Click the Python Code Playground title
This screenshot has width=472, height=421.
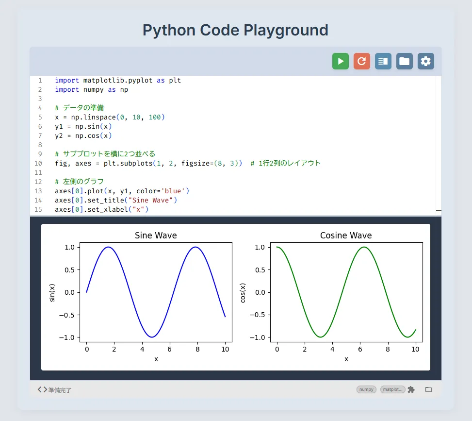[236, 30]
